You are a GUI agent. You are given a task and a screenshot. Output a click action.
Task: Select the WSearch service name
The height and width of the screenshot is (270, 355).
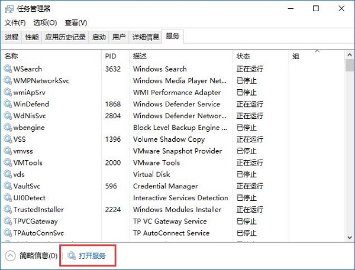tap(28, 69)
